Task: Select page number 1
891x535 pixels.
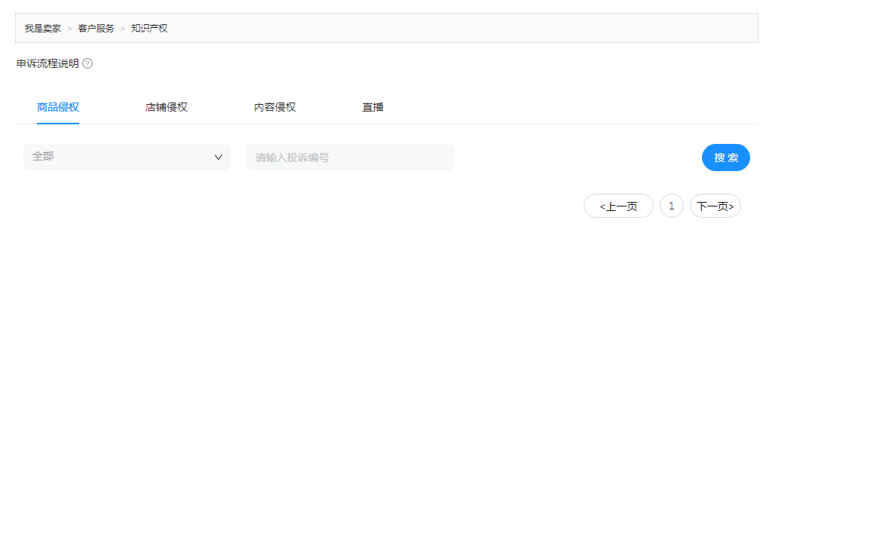Action: (672, 206)
